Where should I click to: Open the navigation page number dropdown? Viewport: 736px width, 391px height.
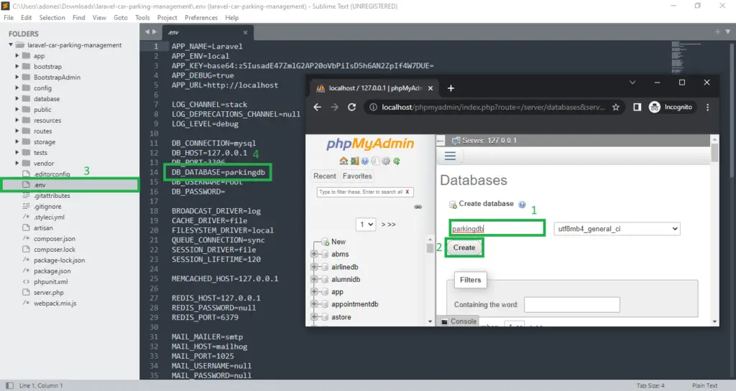[x=367, y=224]
